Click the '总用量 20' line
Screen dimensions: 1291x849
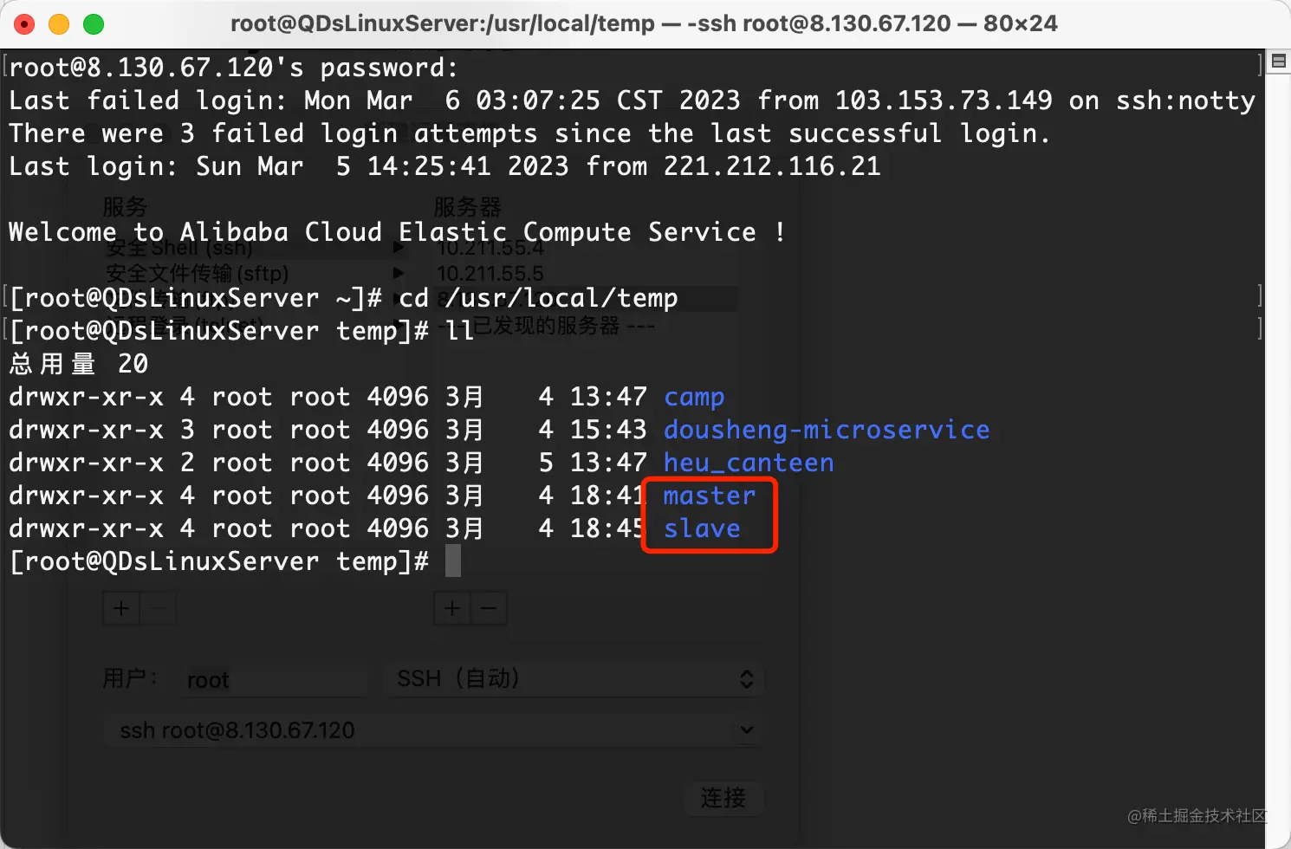click(79, 364)
